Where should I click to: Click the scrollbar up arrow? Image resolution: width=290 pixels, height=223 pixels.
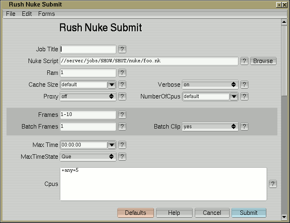point(284,22)
